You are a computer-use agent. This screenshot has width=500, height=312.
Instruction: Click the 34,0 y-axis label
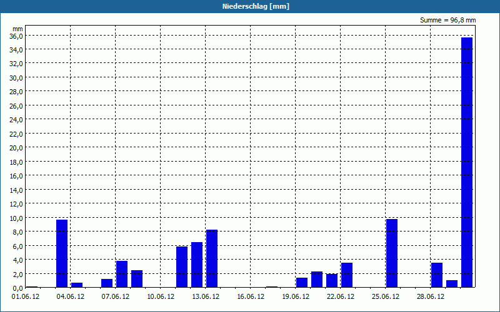[16, 50]
